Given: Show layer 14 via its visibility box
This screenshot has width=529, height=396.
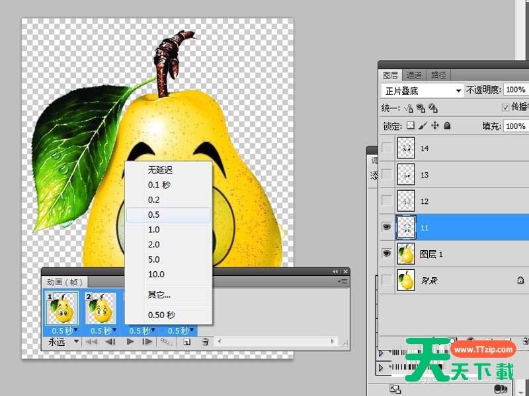Looking at the screenshot, I should pos(387,148).
